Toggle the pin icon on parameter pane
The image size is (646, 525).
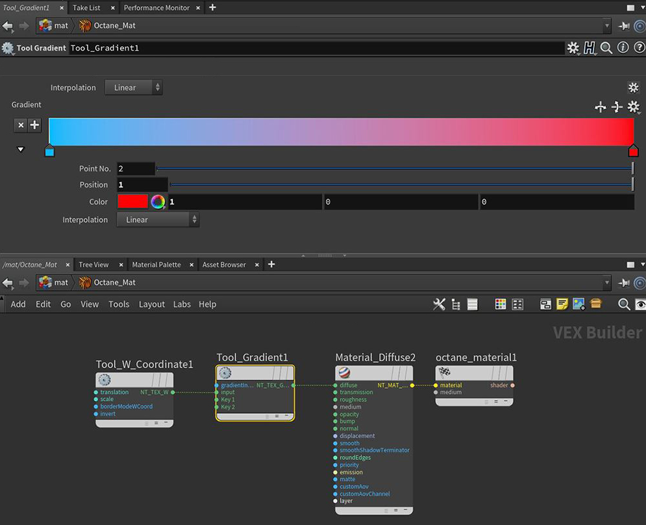(x=624, y=26)
